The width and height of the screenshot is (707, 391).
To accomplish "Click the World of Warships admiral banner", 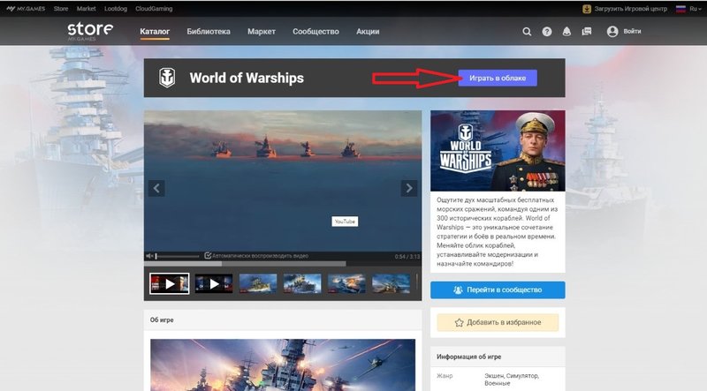I will click(498, 151).
